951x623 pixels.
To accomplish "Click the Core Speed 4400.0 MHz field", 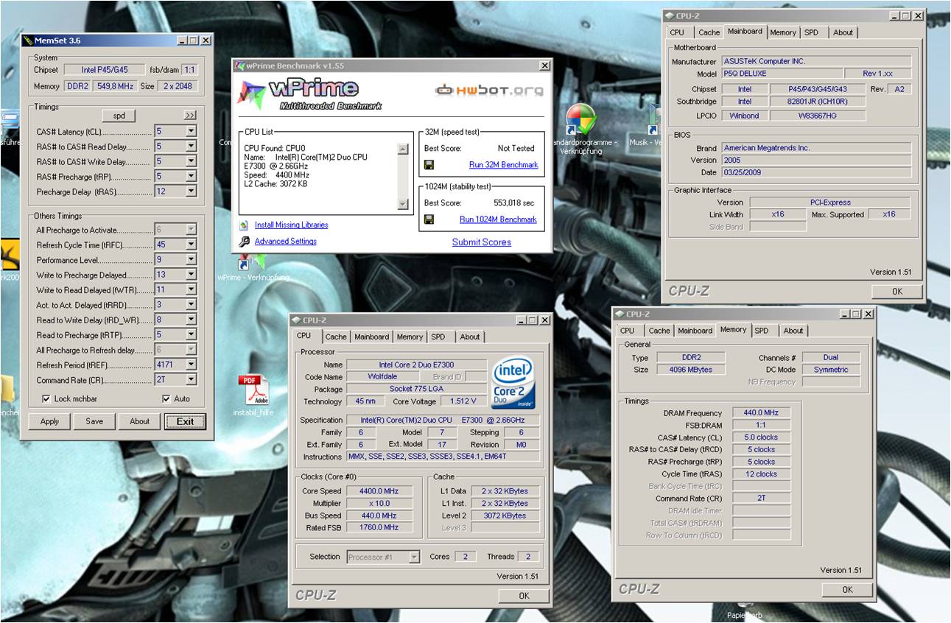I will pos(379,491).
